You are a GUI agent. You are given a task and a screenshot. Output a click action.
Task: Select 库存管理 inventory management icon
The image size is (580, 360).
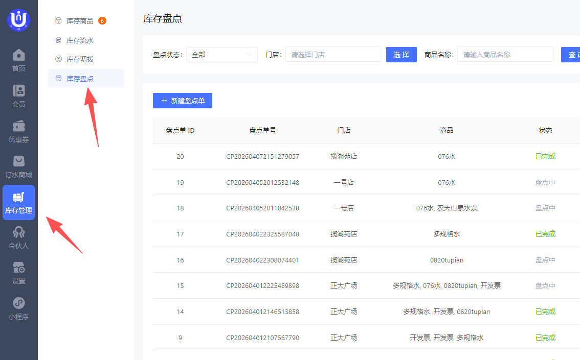19,203
